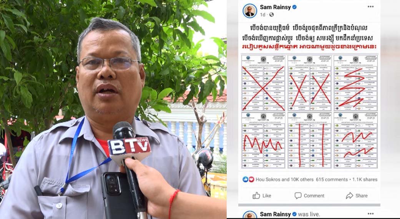
Task: Open the three-dot menu of the top post
Action: click(370, 7)
